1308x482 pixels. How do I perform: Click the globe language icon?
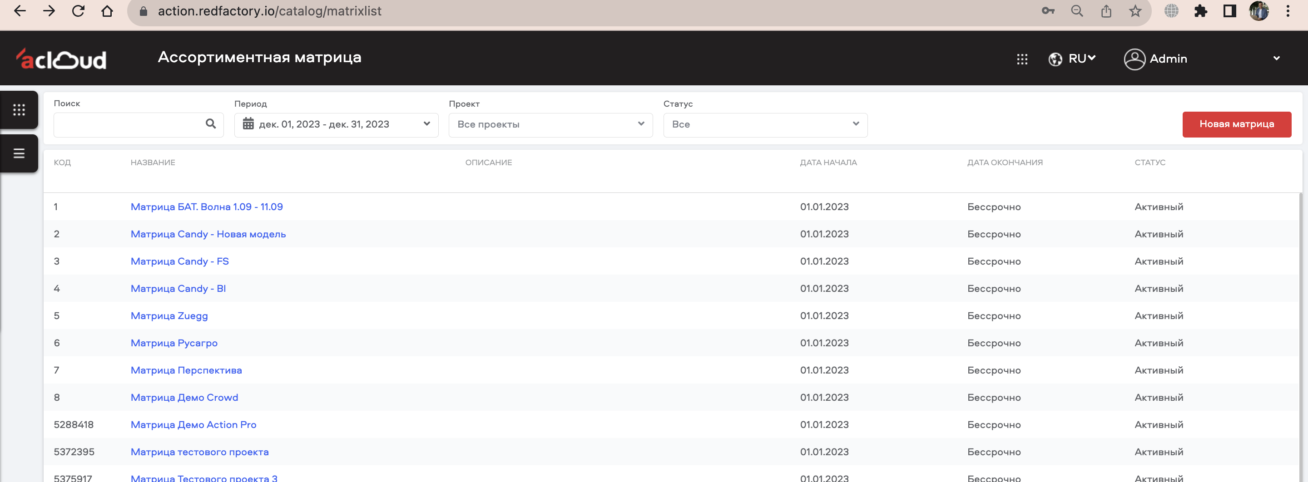[1055, 59]
